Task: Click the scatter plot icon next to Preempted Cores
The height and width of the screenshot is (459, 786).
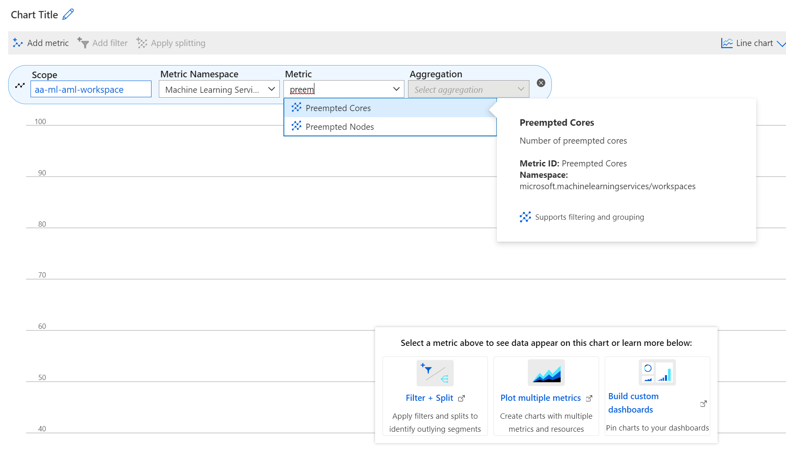Action: point(296,108)
